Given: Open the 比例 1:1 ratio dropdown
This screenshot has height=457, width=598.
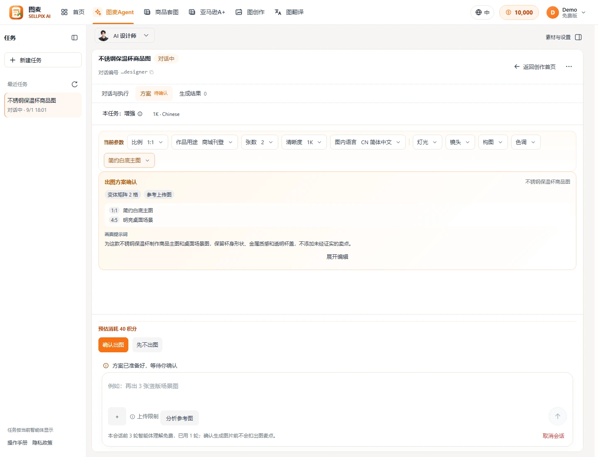Looking at the screenshot, I should coord(147,142).
